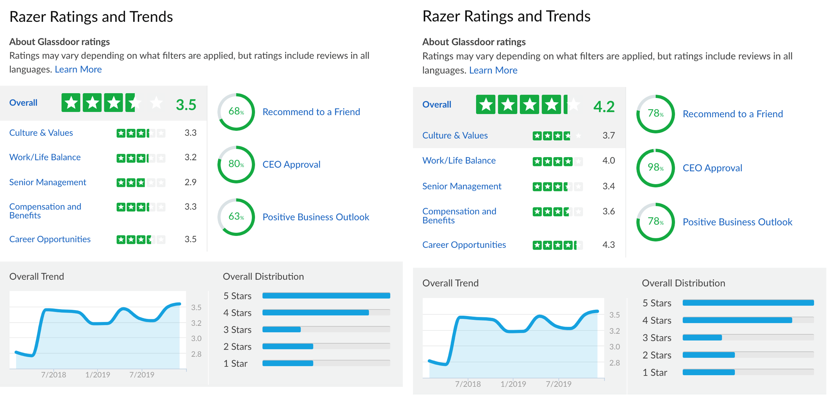Viewport: 827px width, 398px height.
Task: Click Positive Business Outlook in right panel
Action: (x=737, y=222)
